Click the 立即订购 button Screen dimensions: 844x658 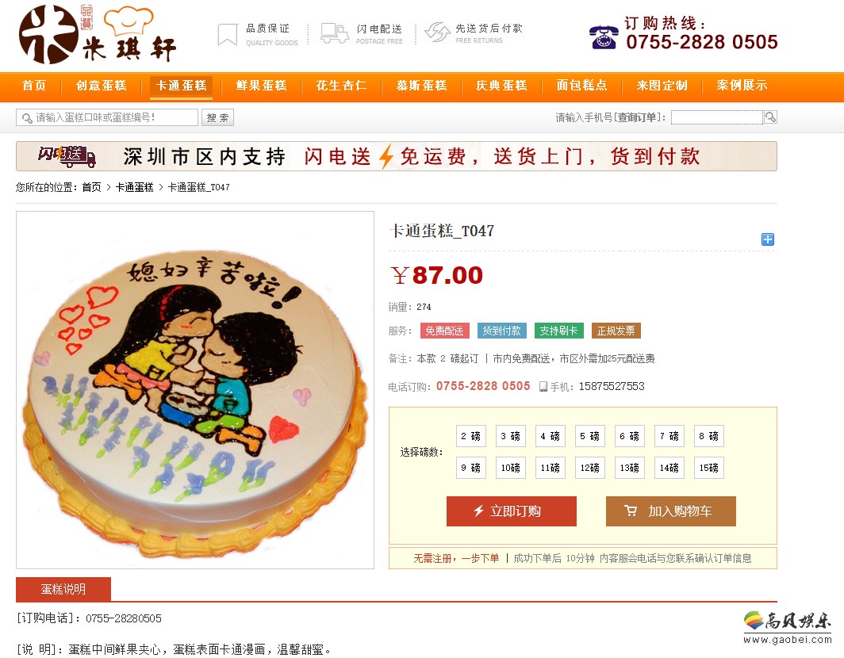tap(512, 511)
